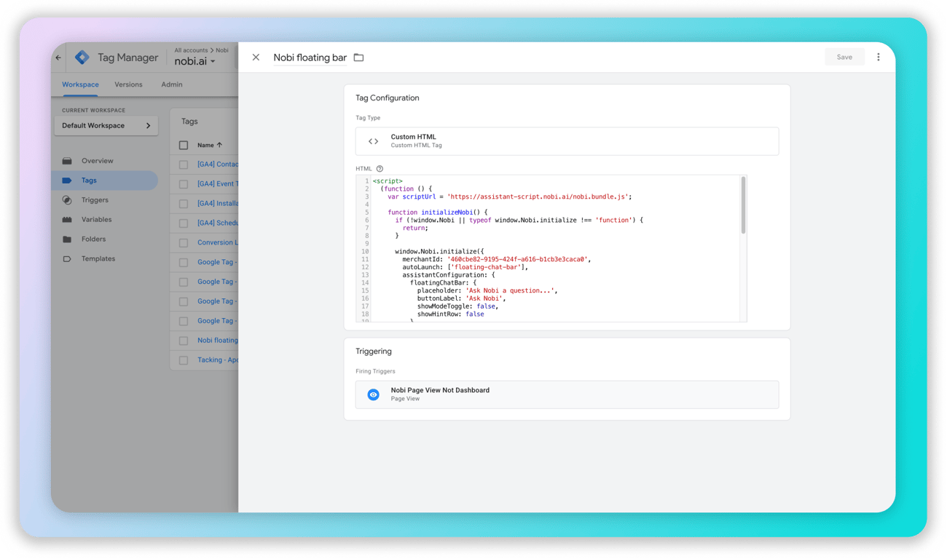Click the 'Ask Nobi a question...' placeholder line
The width and height of the screenshot is (947, 559).
tap(487, 290)
